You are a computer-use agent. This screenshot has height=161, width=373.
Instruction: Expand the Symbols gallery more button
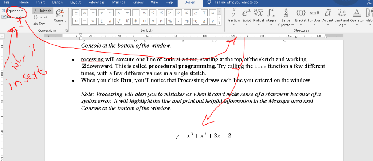(219, 23)
